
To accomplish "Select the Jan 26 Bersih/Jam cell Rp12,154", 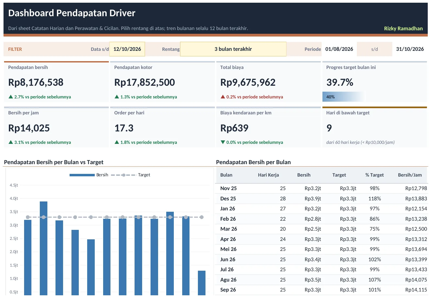I will [416, 208].
